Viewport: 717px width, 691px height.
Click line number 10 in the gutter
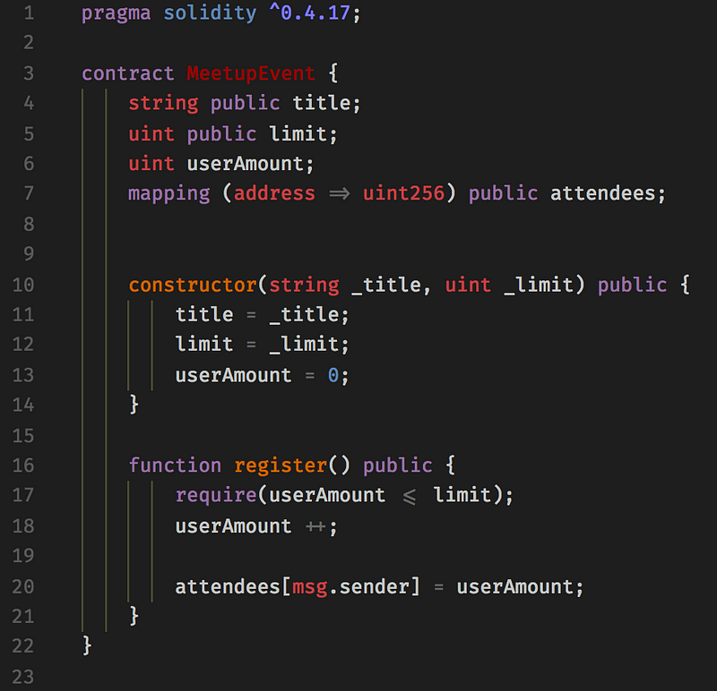click(22, 285)
